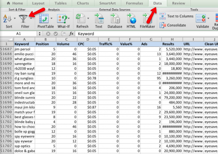
Task: Expand the Refresh dropdown arrow
Action: [88, 18]
